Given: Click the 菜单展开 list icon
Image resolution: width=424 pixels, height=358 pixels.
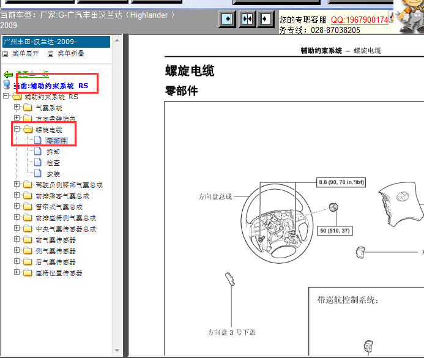Looking at the screenshot, I should pos(5,54).
